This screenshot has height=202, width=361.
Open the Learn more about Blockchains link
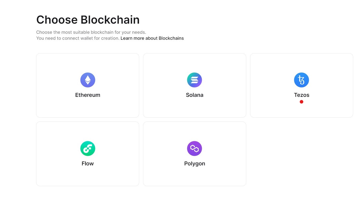pyautogui.click(x=152, y=38)
